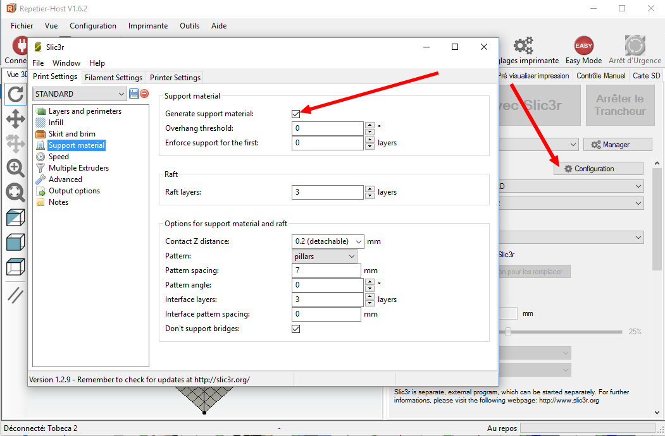Click the reset view rotate icon
The image size is (665, 436).
click(15, 94)
